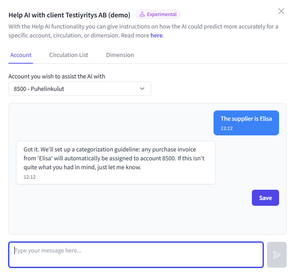Click 'Account you wish to assist' label
This screenshot has width=296, height=277.
[57, 76]
